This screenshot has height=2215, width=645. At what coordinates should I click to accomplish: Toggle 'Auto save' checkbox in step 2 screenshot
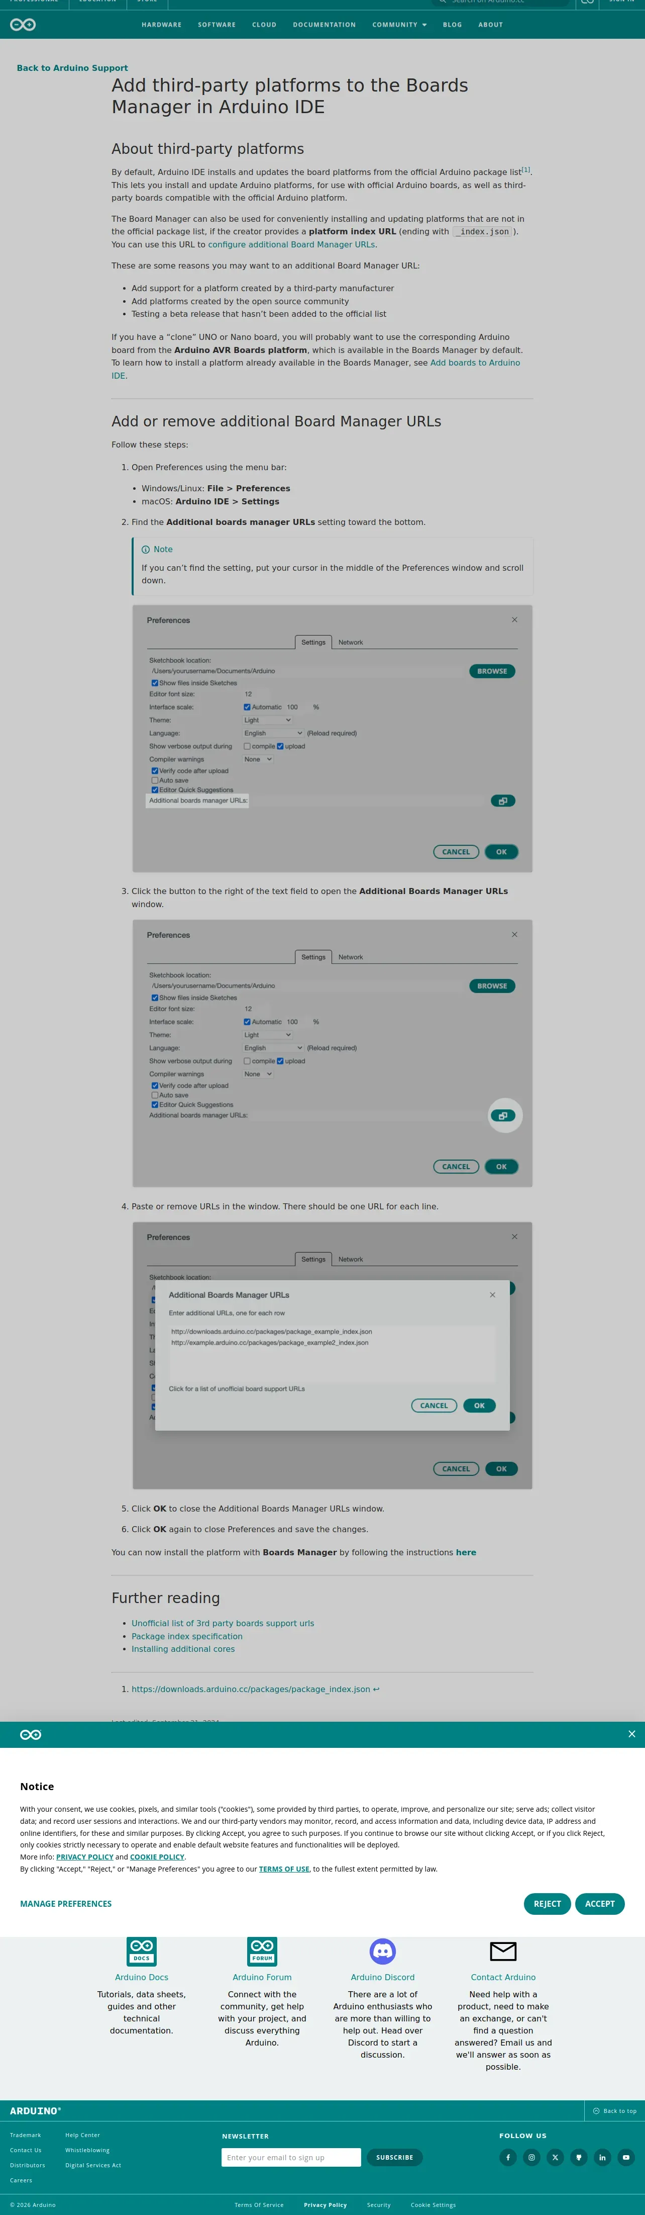click(155, 781)
